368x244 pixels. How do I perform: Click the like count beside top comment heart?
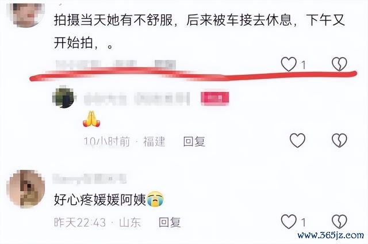303,65
